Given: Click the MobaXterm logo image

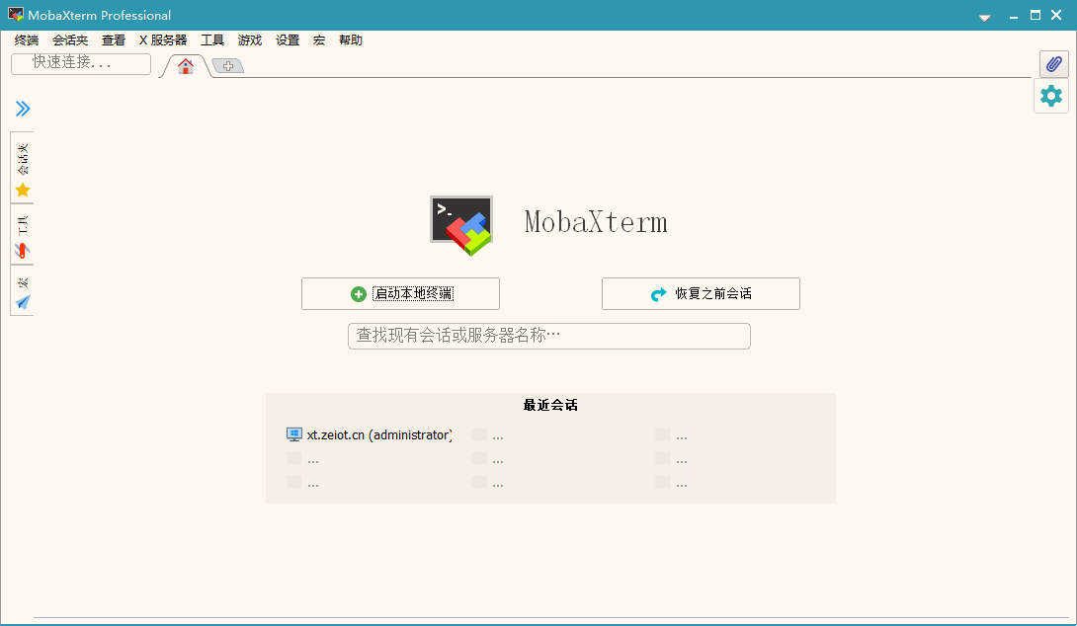Looking at the screenshot, I should click(461, 225).
